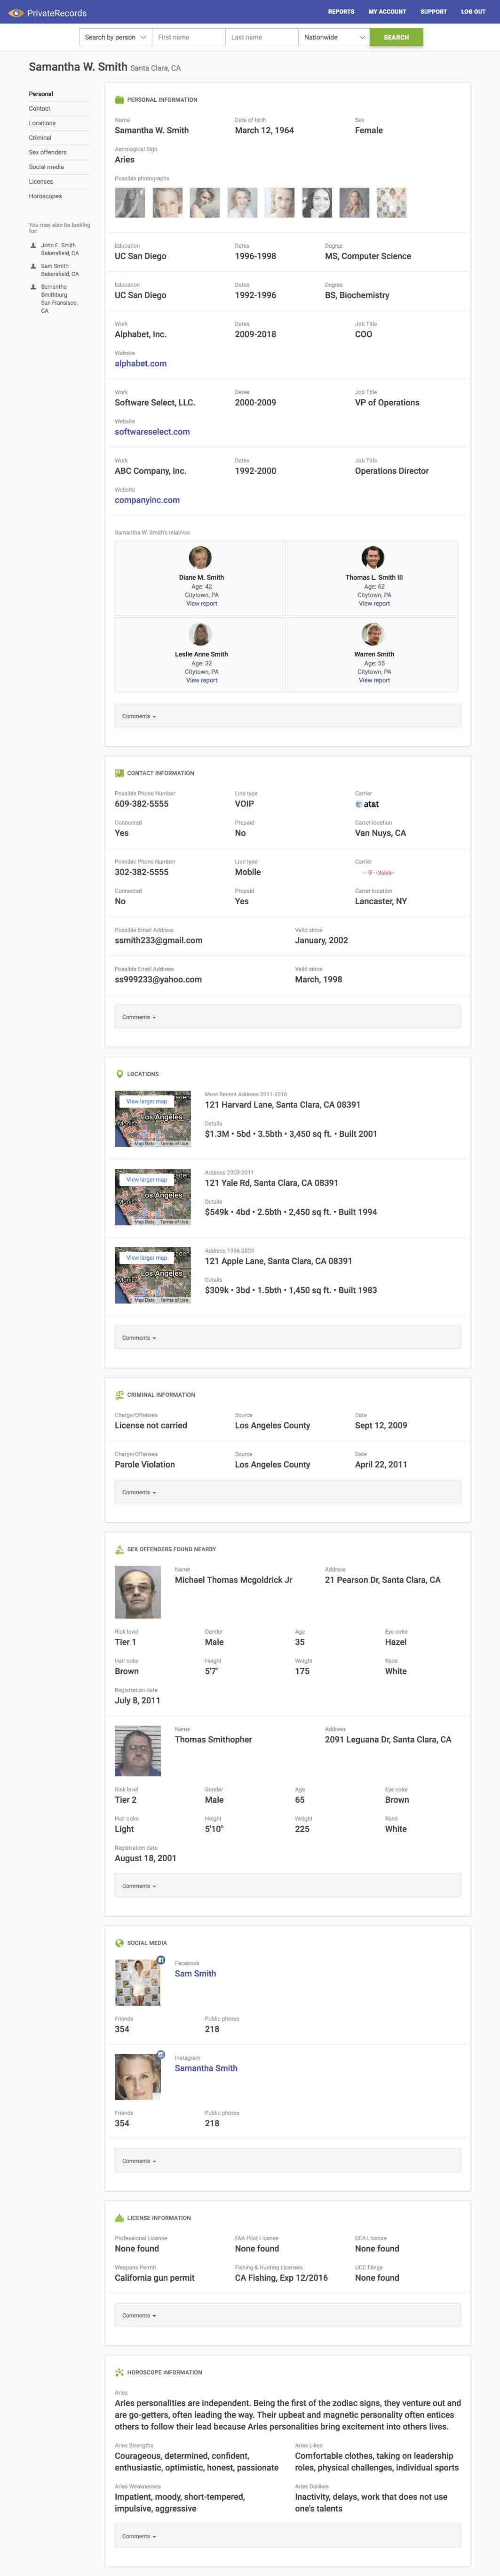The image size is (500, 2576).
Task: Select Log Out in the header
Action: click(473, 12)
